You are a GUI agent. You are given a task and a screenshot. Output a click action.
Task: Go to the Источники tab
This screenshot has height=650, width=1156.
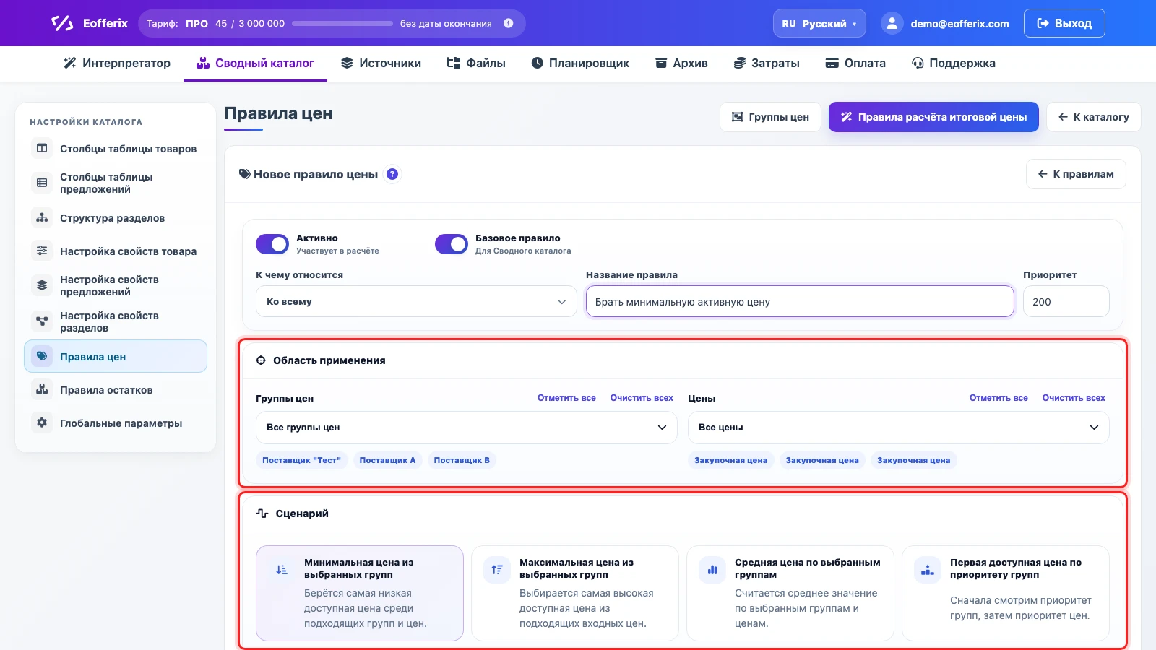click(381, 63)
